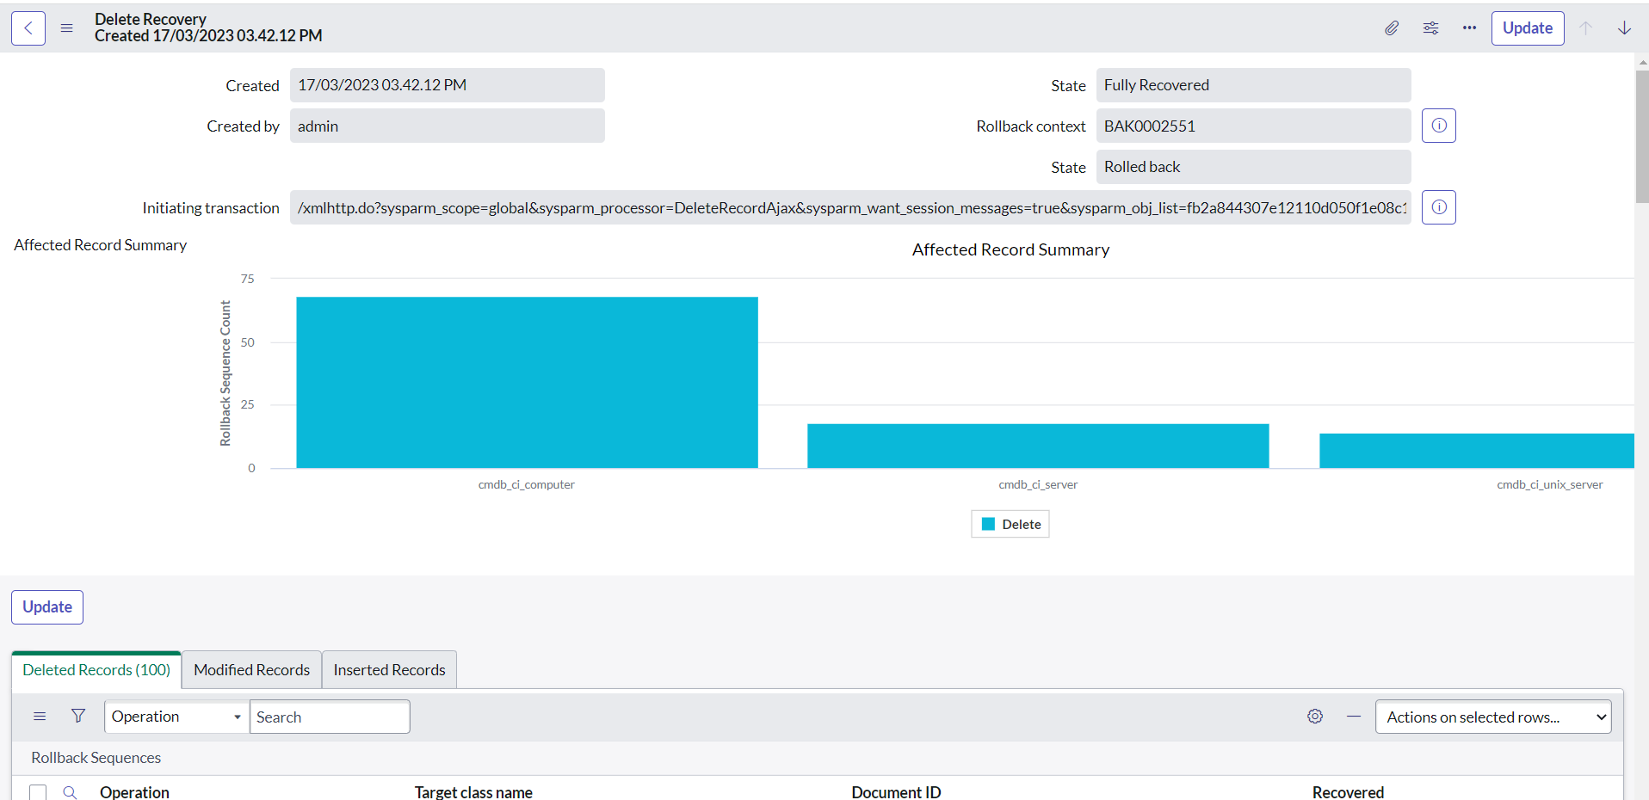Collapse the related list with minus icon
The width and height of the screenshot is (1649, 800).
[1354, 717]
